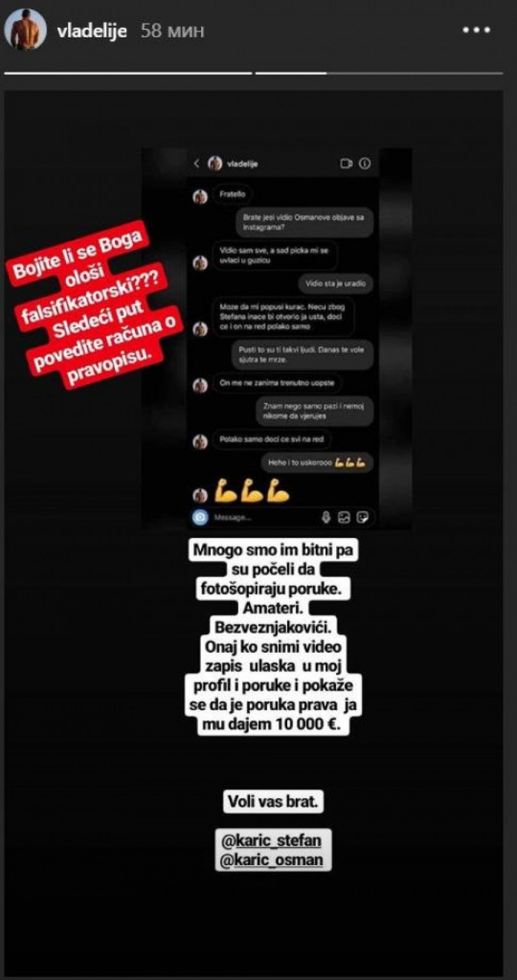Open the vladelije username link
Image resolution: width=517 pixels, height=980 pixels.
click(92, 30)
